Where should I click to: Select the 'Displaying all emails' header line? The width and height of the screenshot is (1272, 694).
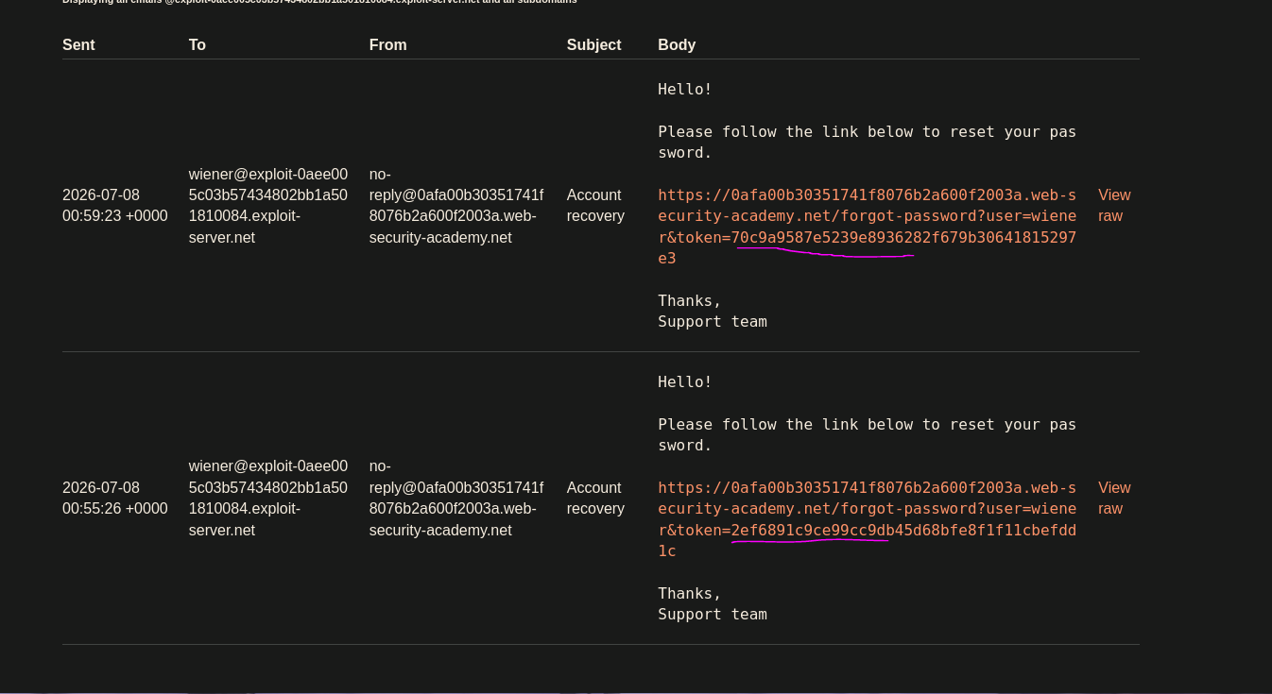319,2
